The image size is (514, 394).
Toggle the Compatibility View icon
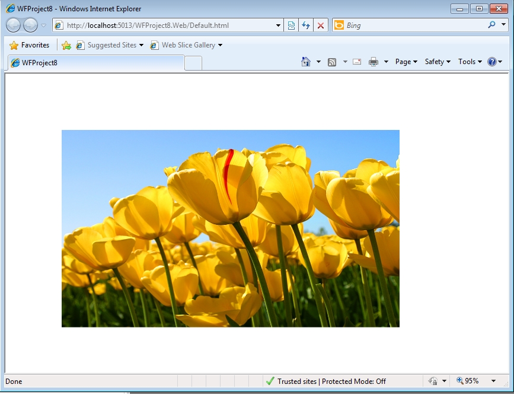[x=291, y=26]
